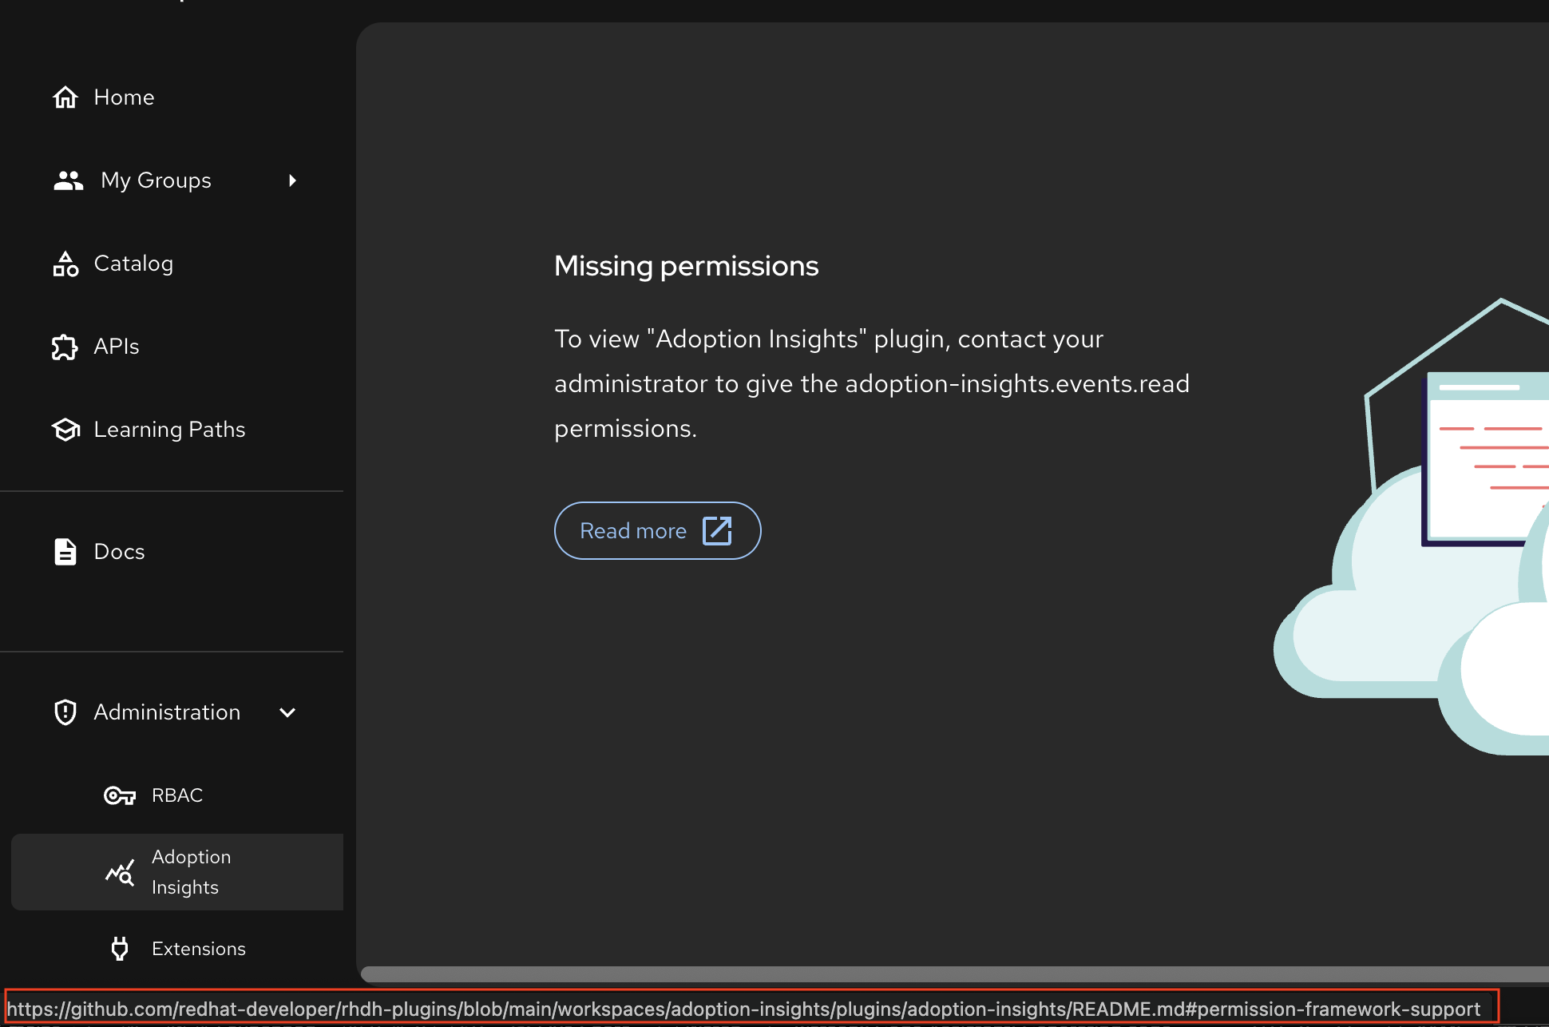Click the Adoption Insights chart icon

(x=120, y=872)
